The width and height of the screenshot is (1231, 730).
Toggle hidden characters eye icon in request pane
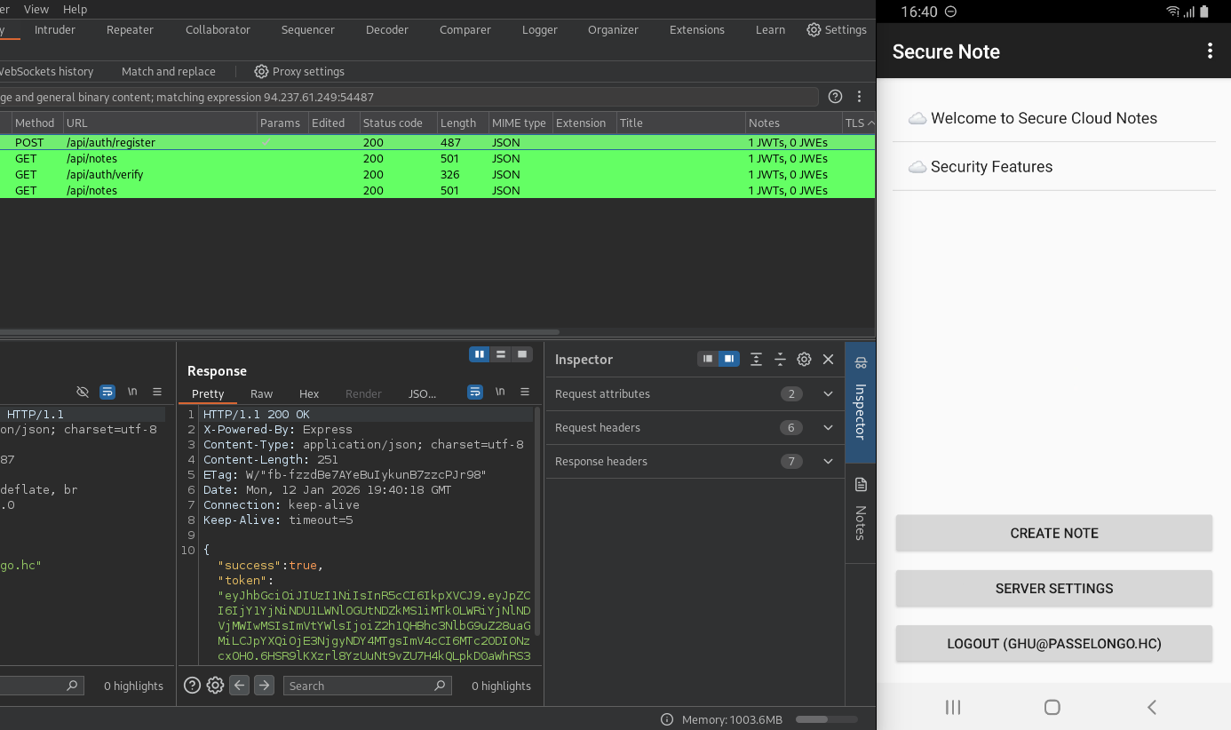pos(83,392)
